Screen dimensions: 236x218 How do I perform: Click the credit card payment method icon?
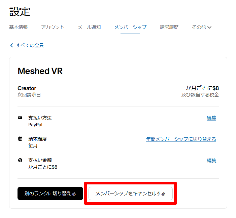tap(20, 118)
